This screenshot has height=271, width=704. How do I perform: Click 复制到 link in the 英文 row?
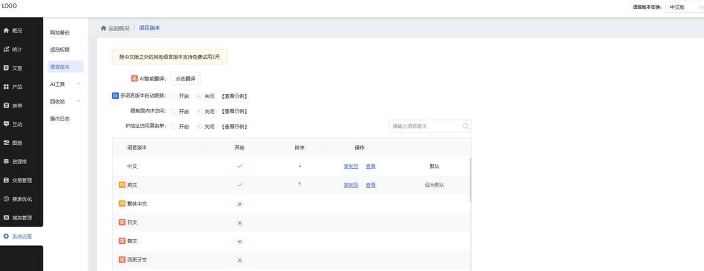click(x=351, y=185)
